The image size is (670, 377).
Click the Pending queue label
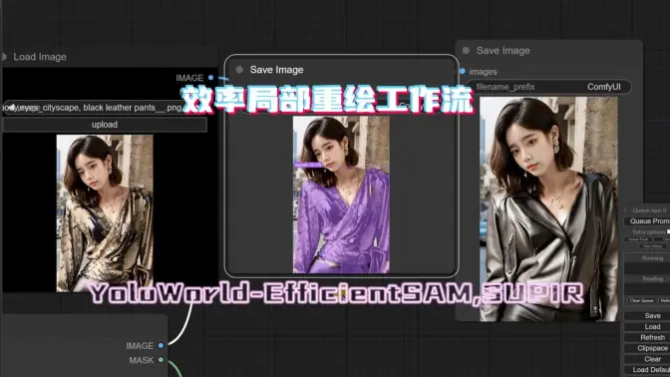coord(652,278)
